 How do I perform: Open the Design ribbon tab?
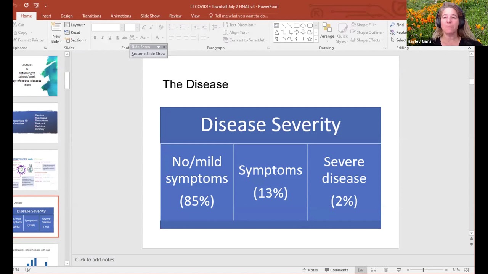(66, 16)
